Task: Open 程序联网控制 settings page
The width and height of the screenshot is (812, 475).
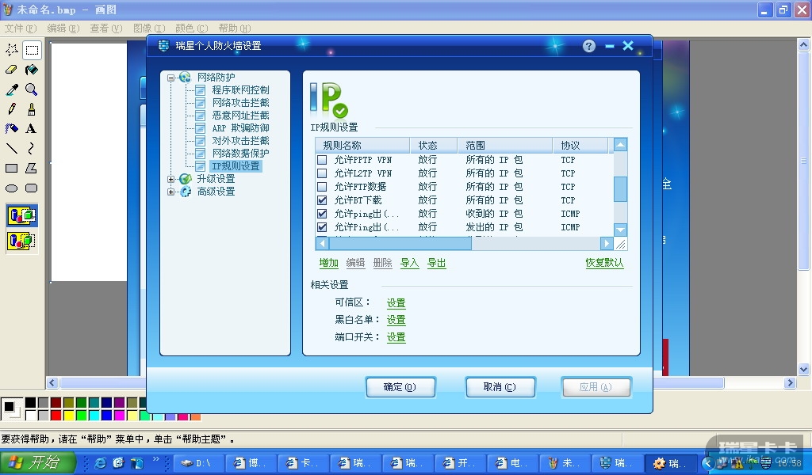Action: 240,90
